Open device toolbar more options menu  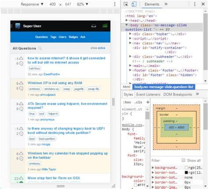click(x=115, y=4)
